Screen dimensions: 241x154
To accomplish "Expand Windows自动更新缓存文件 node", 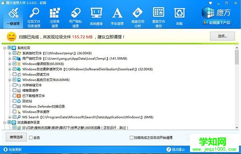I will (x=10, y=69).
